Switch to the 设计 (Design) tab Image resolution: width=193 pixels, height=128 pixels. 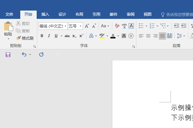[62, 14]
